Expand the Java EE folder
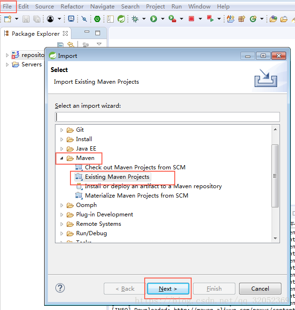 coord(62,149)
